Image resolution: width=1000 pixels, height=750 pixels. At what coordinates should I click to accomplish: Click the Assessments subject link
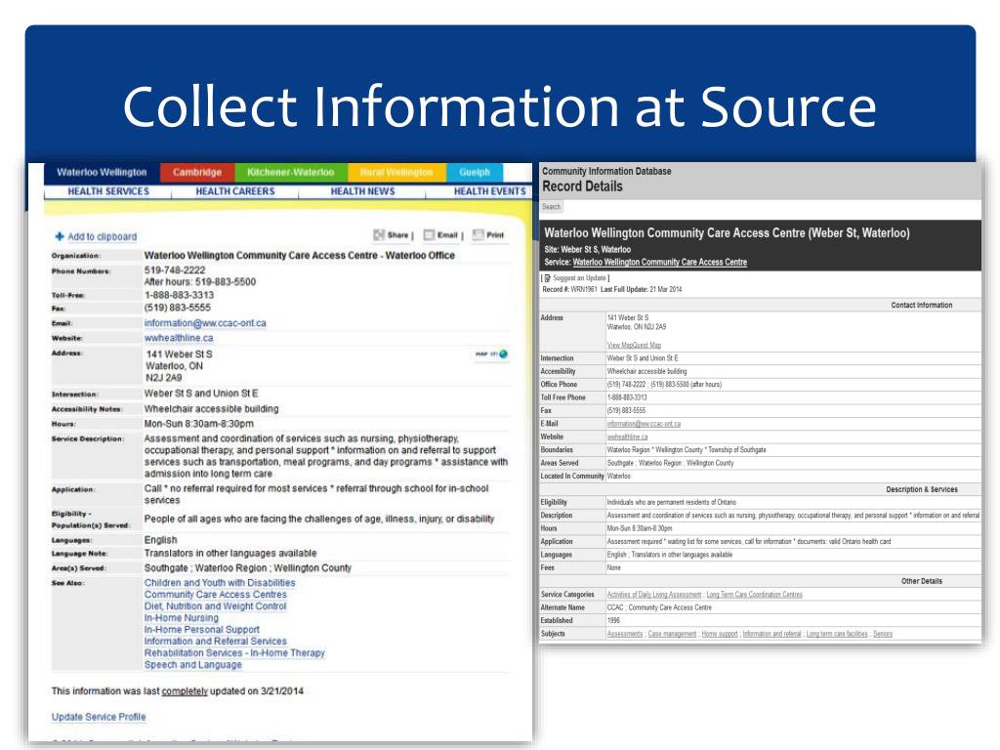(x=625, y=634)
